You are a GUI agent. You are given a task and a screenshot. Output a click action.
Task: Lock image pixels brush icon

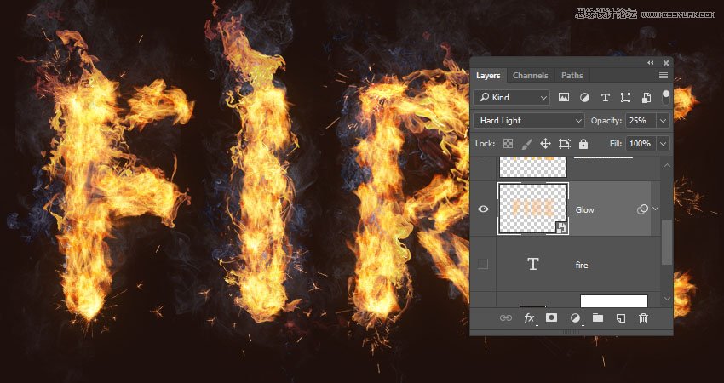pos(526,144)
